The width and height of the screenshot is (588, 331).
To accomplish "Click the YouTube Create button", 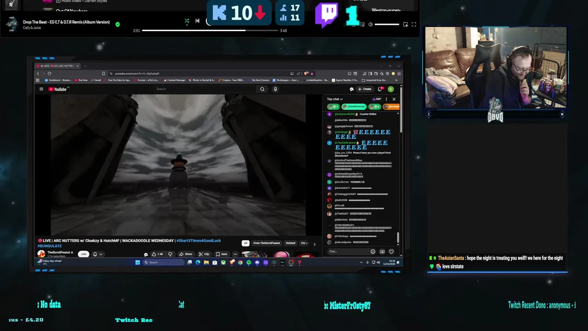I will (365, 89).
